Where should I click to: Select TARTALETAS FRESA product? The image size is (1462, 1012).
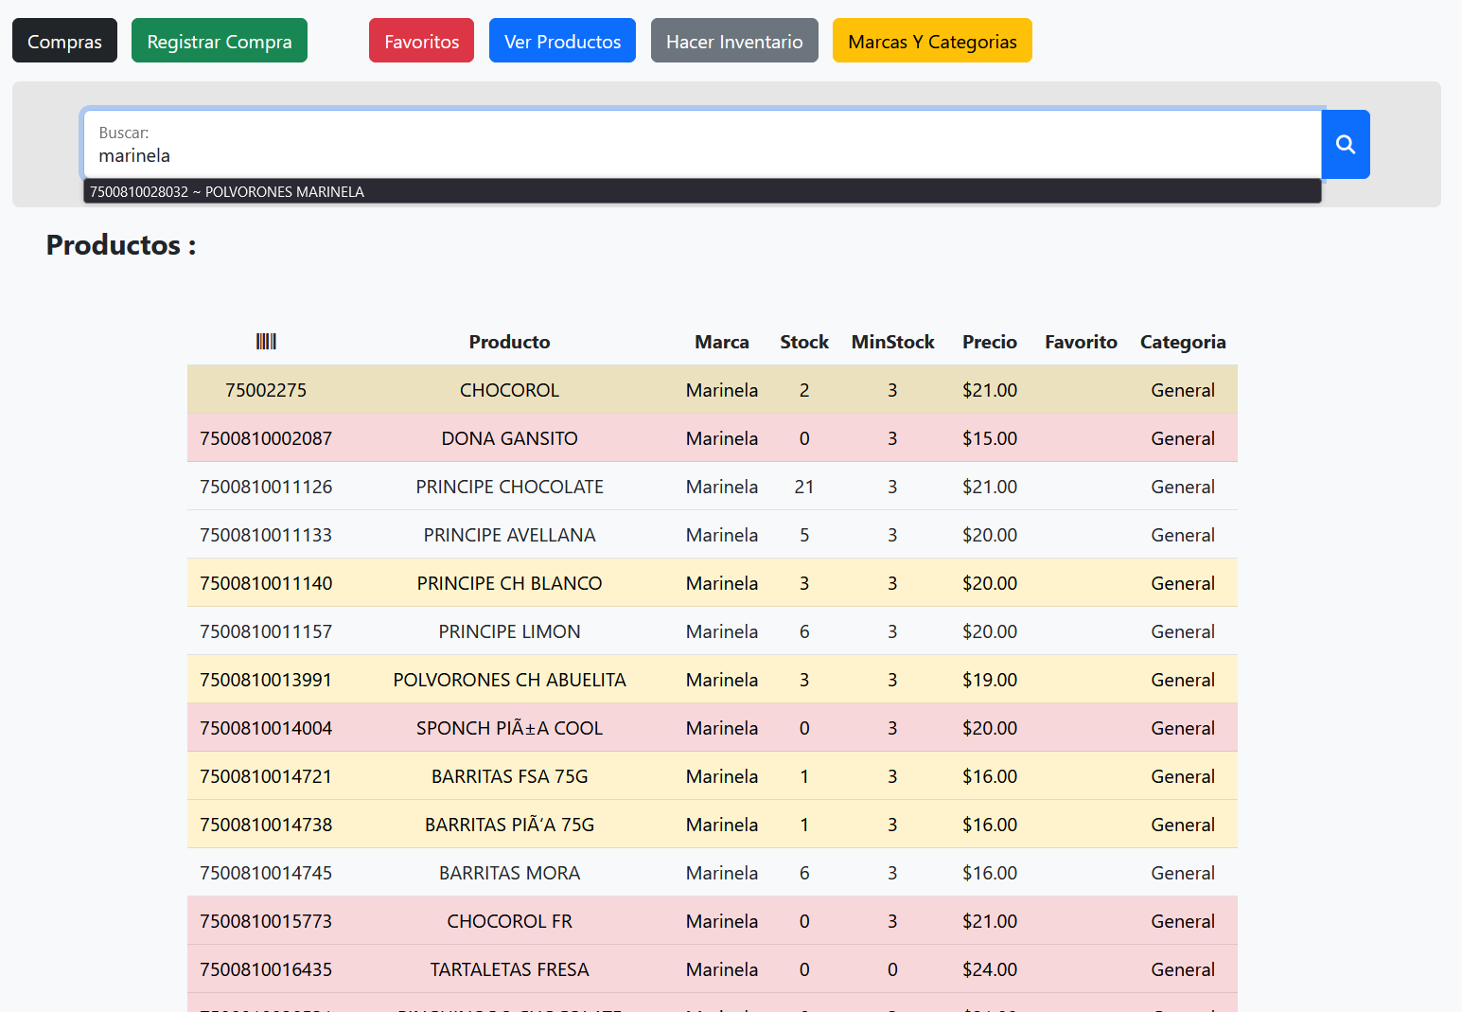pos(509,969)
